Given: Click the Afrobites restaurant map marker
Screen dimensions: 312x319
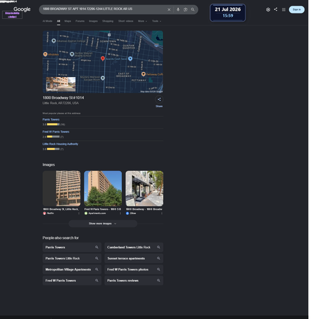Looking at the screenshot, I should (x=45, y=54).
